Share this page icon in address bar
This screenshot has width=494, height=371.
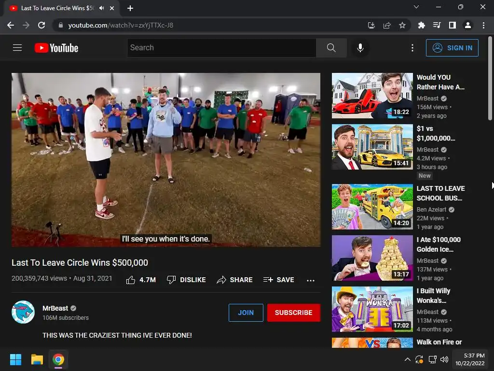387,25
